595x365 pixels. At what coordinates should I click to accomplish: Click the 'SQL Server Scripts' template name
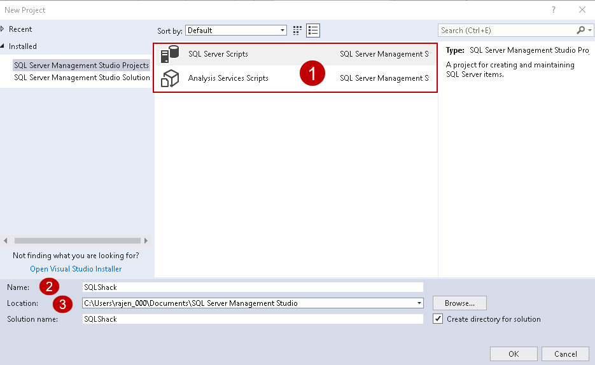point(218,54)
